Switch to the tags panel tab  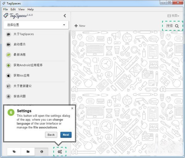pos(14,152)
